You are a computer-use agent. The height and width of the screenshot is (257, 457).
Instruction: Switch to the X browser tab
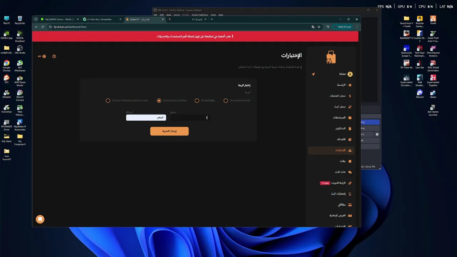point(187,19)
